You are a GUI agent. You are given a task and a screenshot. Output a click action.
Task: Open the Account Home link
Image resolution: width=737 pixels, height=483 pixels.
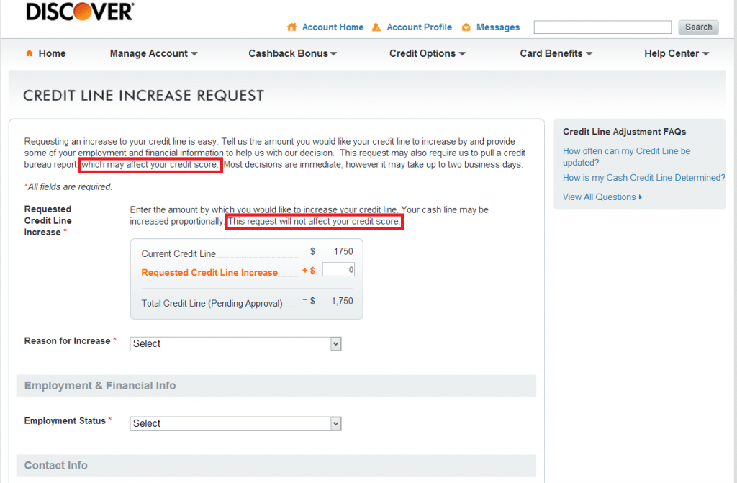click(333, 27)
